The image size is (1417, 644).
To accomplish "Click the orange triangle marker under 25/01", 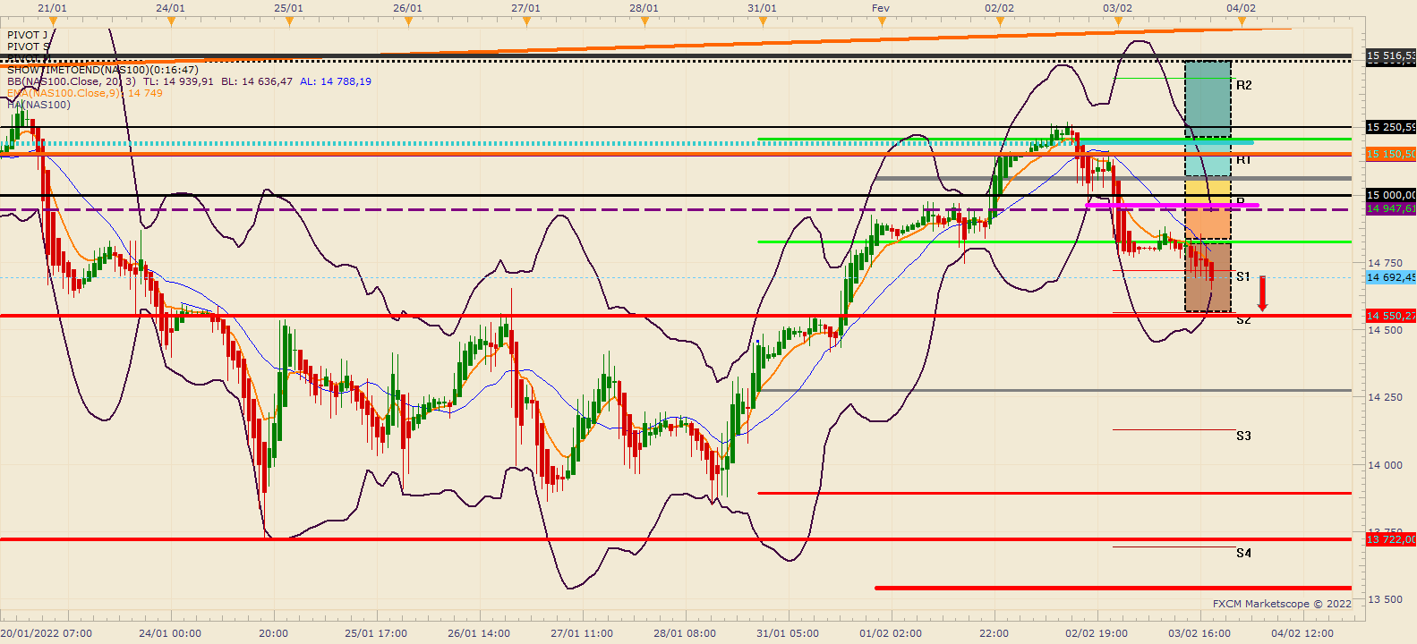I will coord(288,20).
